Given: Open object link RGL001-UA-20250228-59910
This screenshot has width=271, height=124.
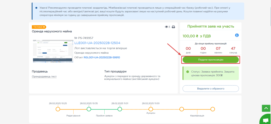Looking at the screenshot, I should point(102,57).
